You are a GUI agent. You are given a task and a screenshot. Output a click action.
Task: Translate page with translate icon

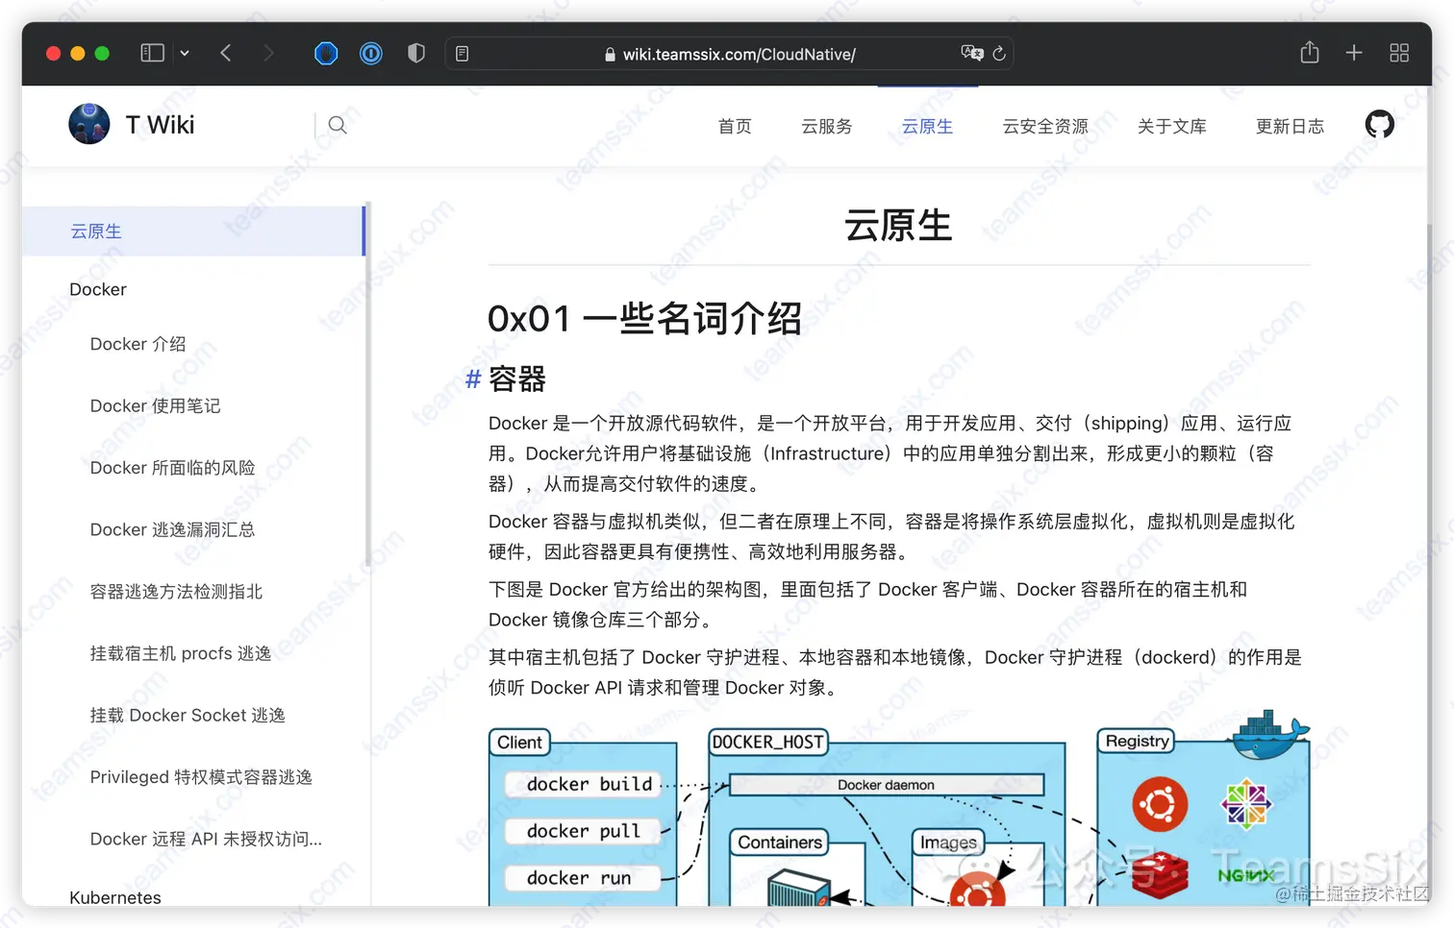972,53
